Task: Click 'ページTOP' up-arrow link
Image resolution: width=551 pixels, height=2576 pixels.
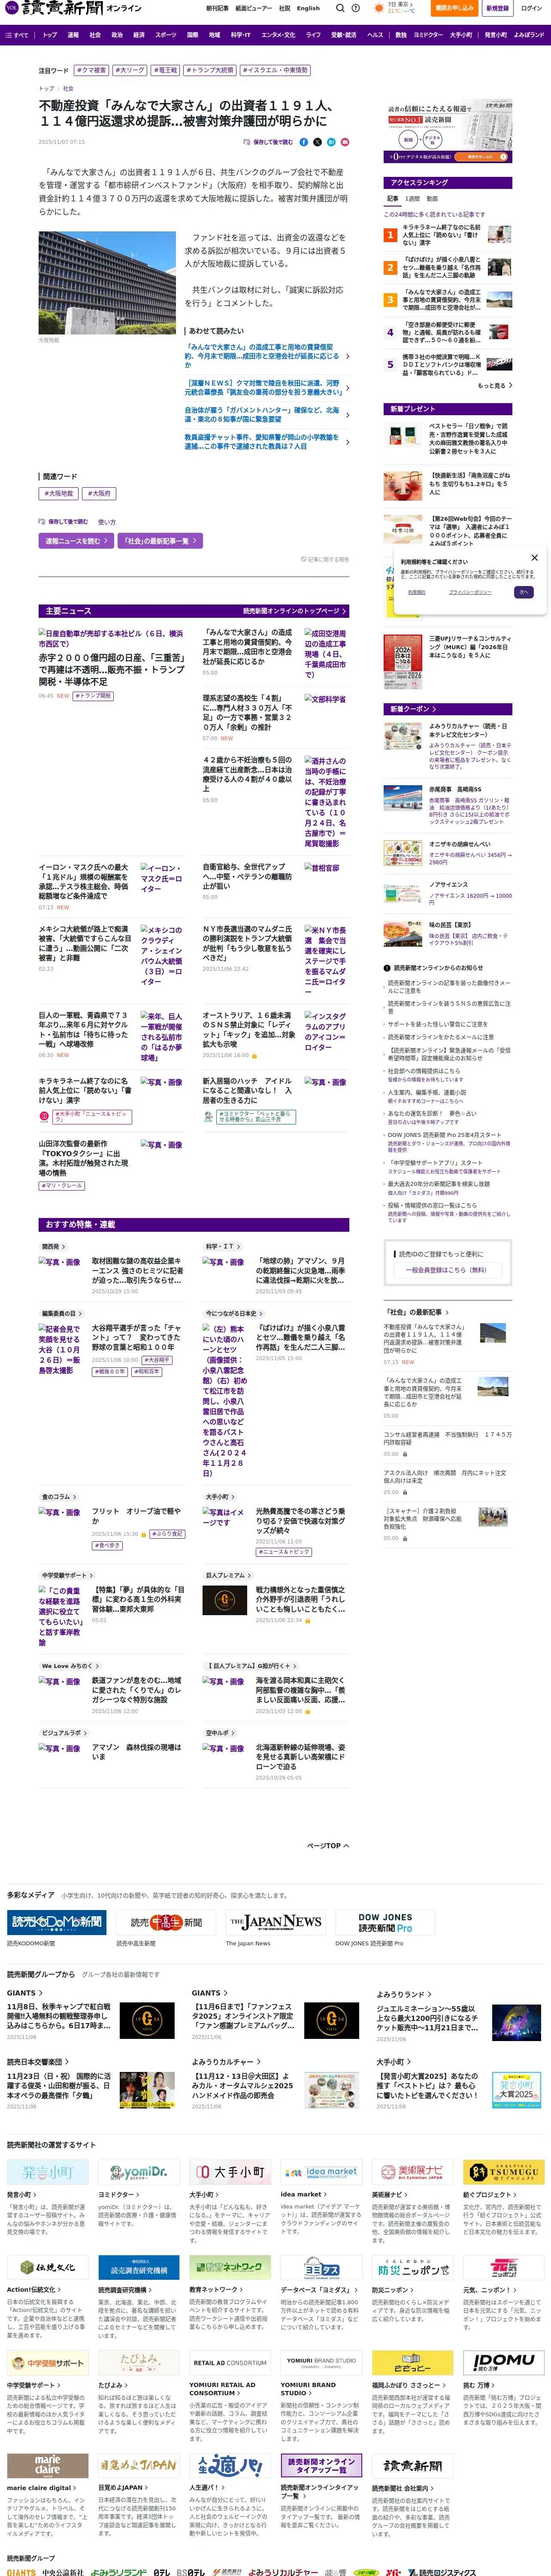Action: pos(328,1846)
